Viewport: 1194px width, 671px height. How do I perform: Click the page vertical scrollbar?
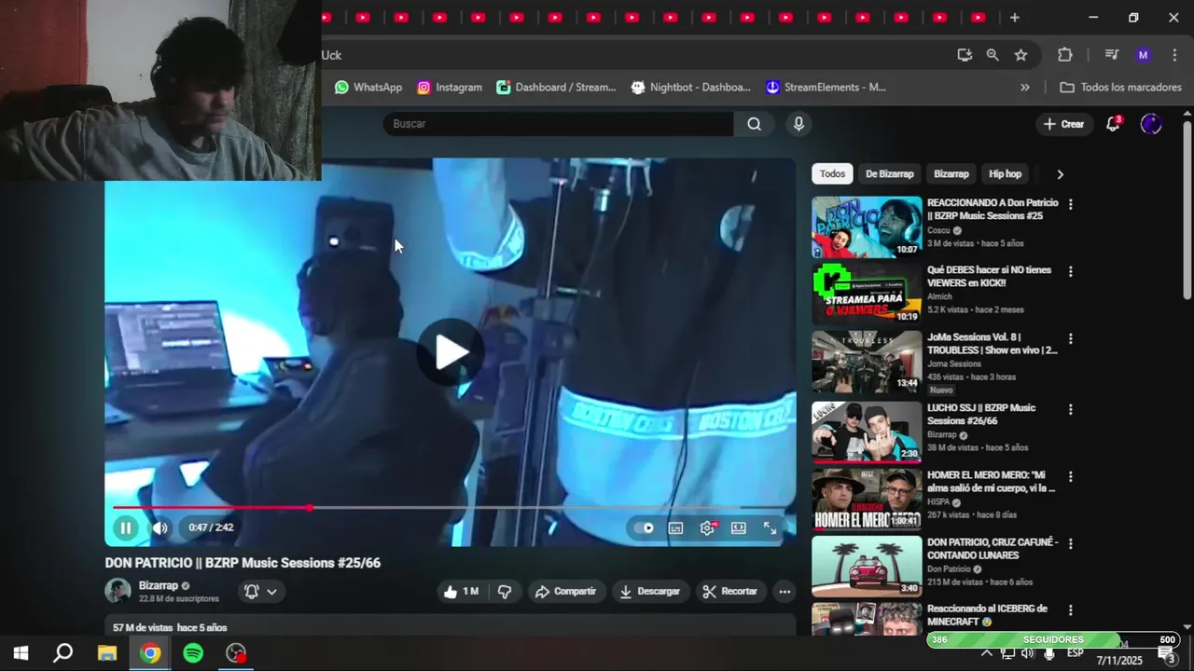point(1187,210)
